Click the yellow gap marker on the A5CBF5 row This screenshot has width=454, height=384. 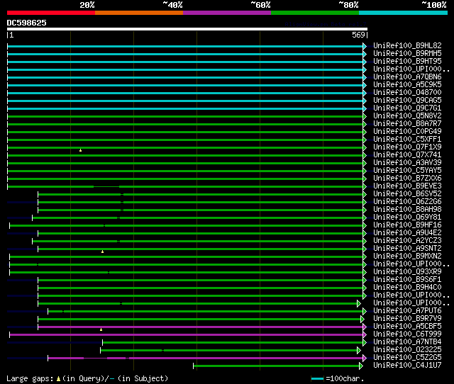click(x=101, y=329)
